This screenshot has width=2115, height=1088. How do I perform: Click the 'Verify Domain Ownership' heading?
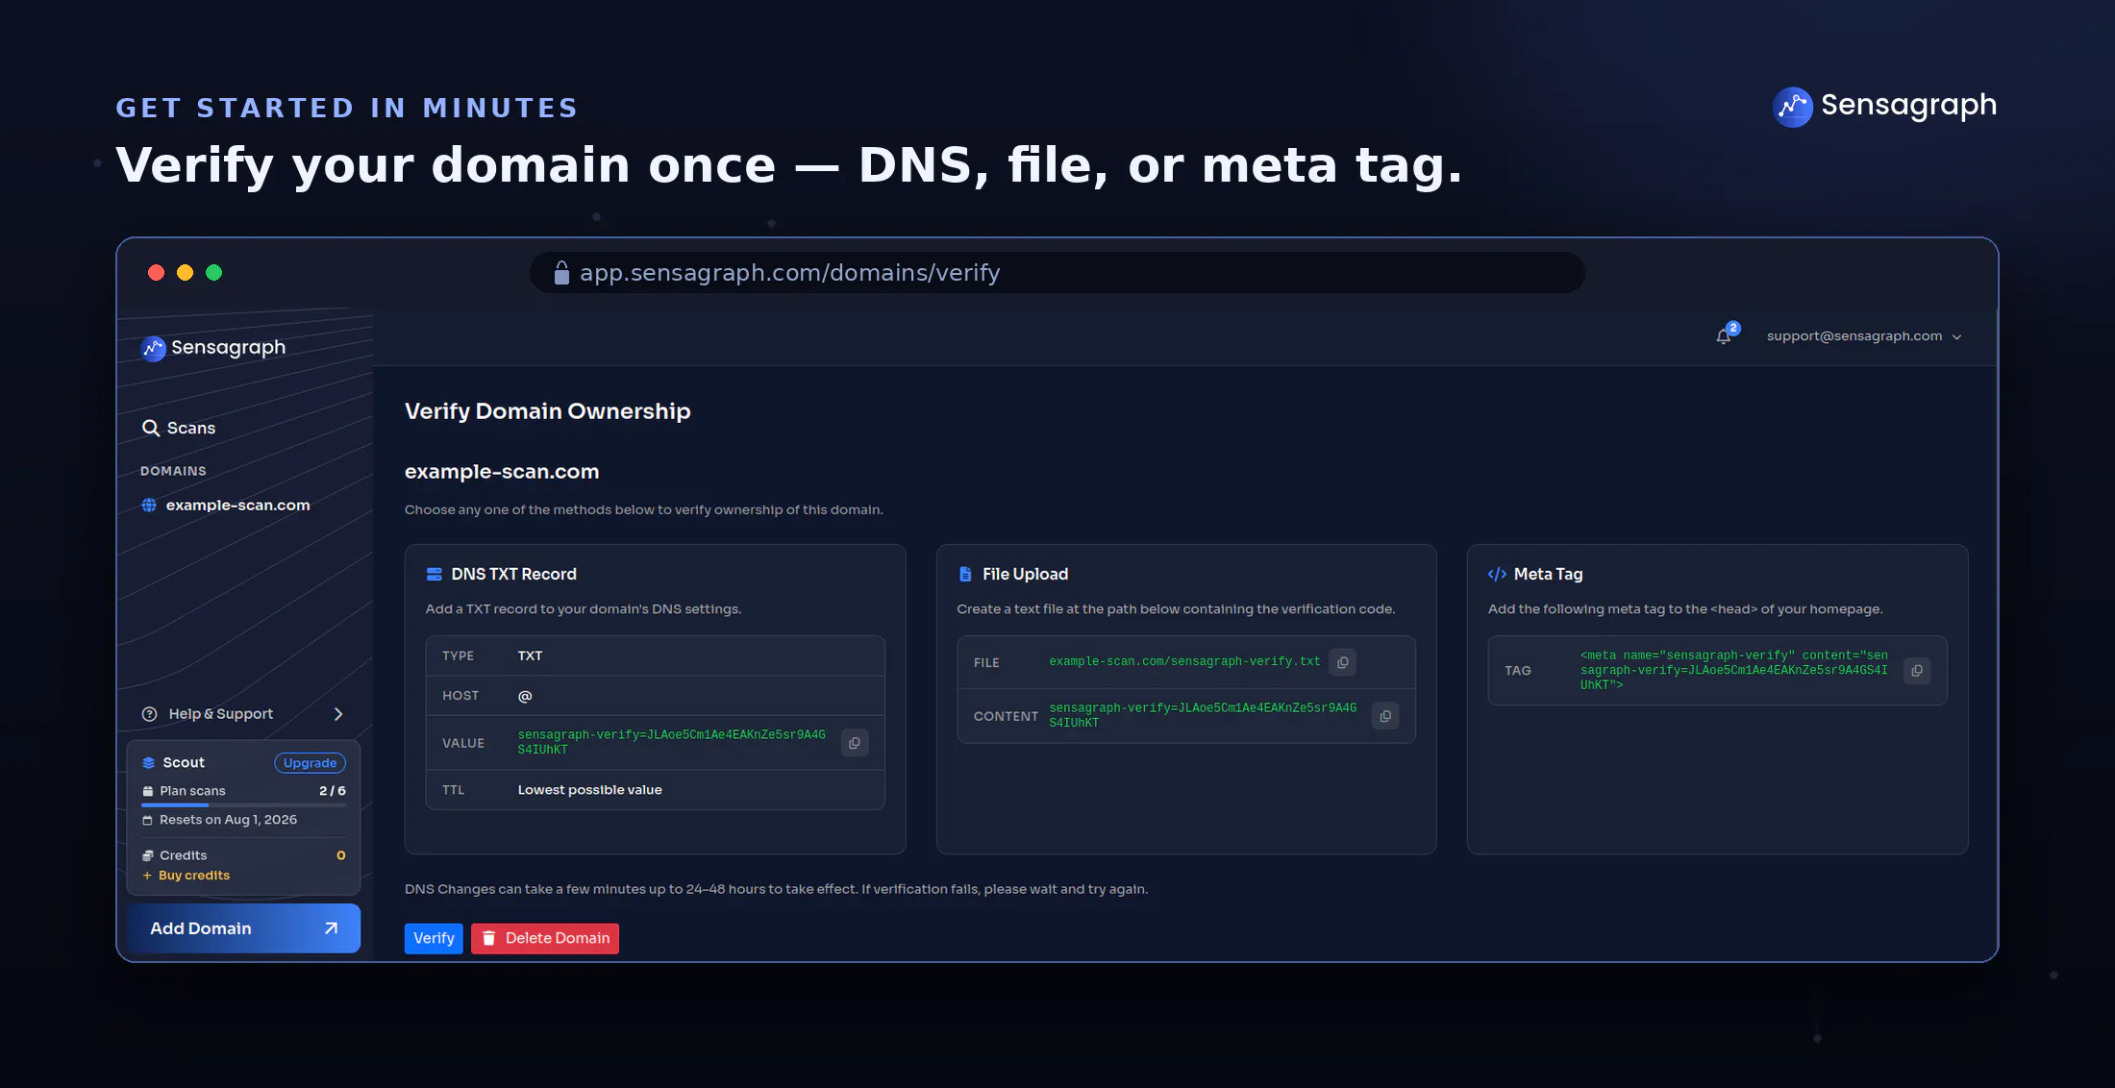click(x=548, y=411)
